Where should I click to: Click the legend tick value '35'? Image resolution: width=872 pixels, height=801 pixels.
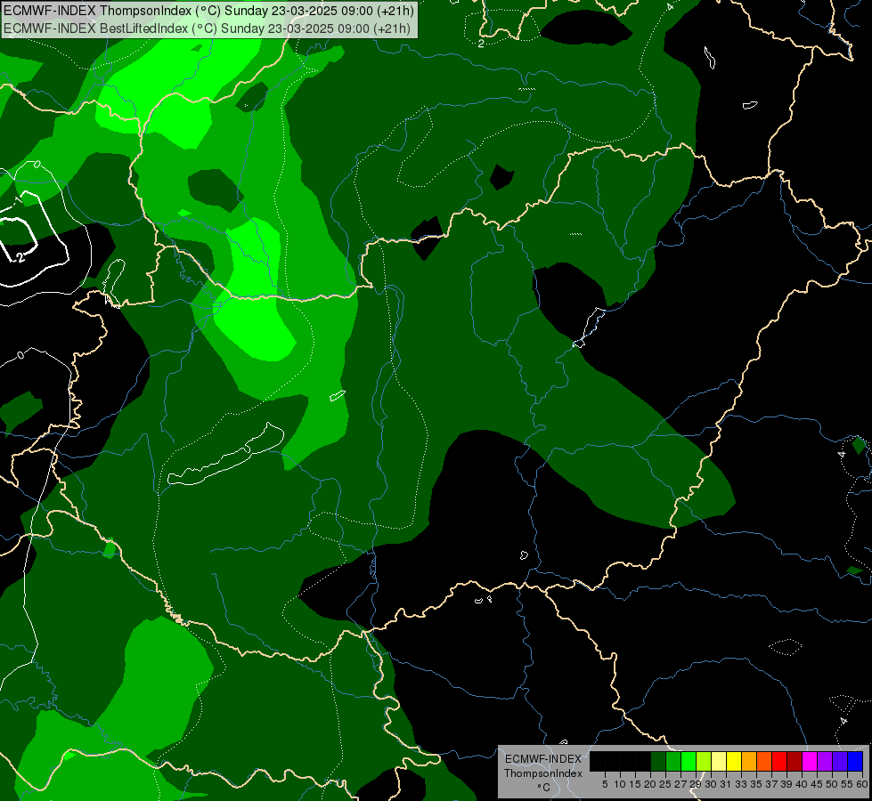pyautogui.click(x=756, y=784)
